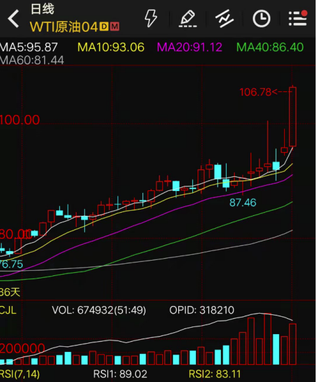Image resolution: width=318 pixels, height=382 pixels.
Task: Tap the 106.78 high price marker
Action: click(x=255, y=92)
